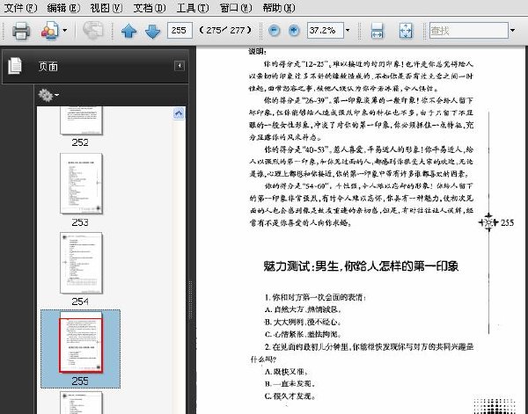Click the heading 魅力测试:男生,你给人怎样的第一印象
The width and height of the screenshot is (528, 414).
[361, 266]
